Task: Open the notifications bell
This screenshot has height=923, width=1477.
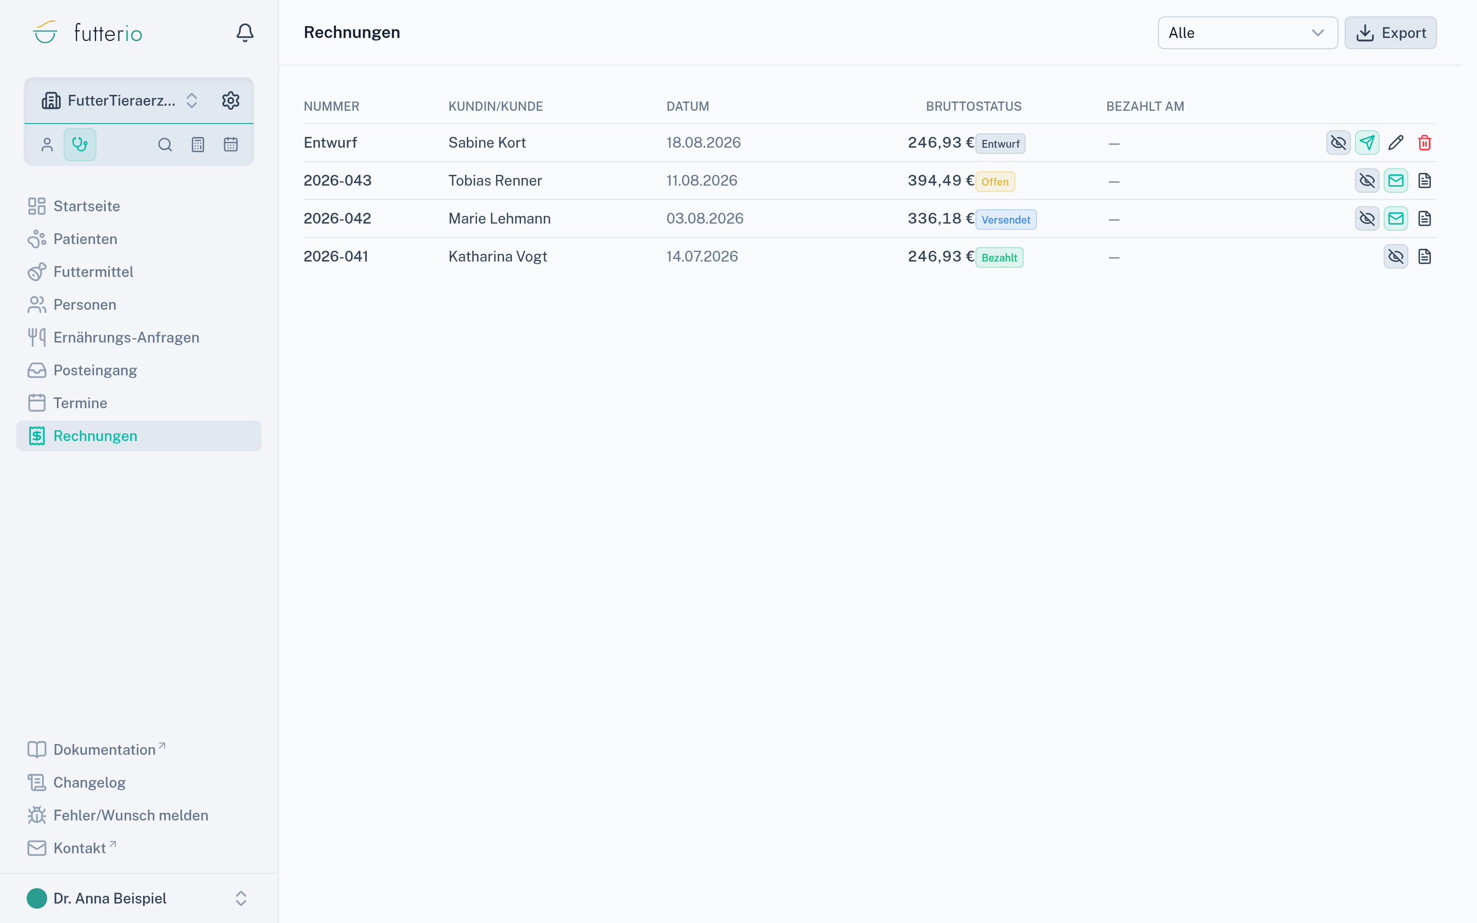Action: 245,33
